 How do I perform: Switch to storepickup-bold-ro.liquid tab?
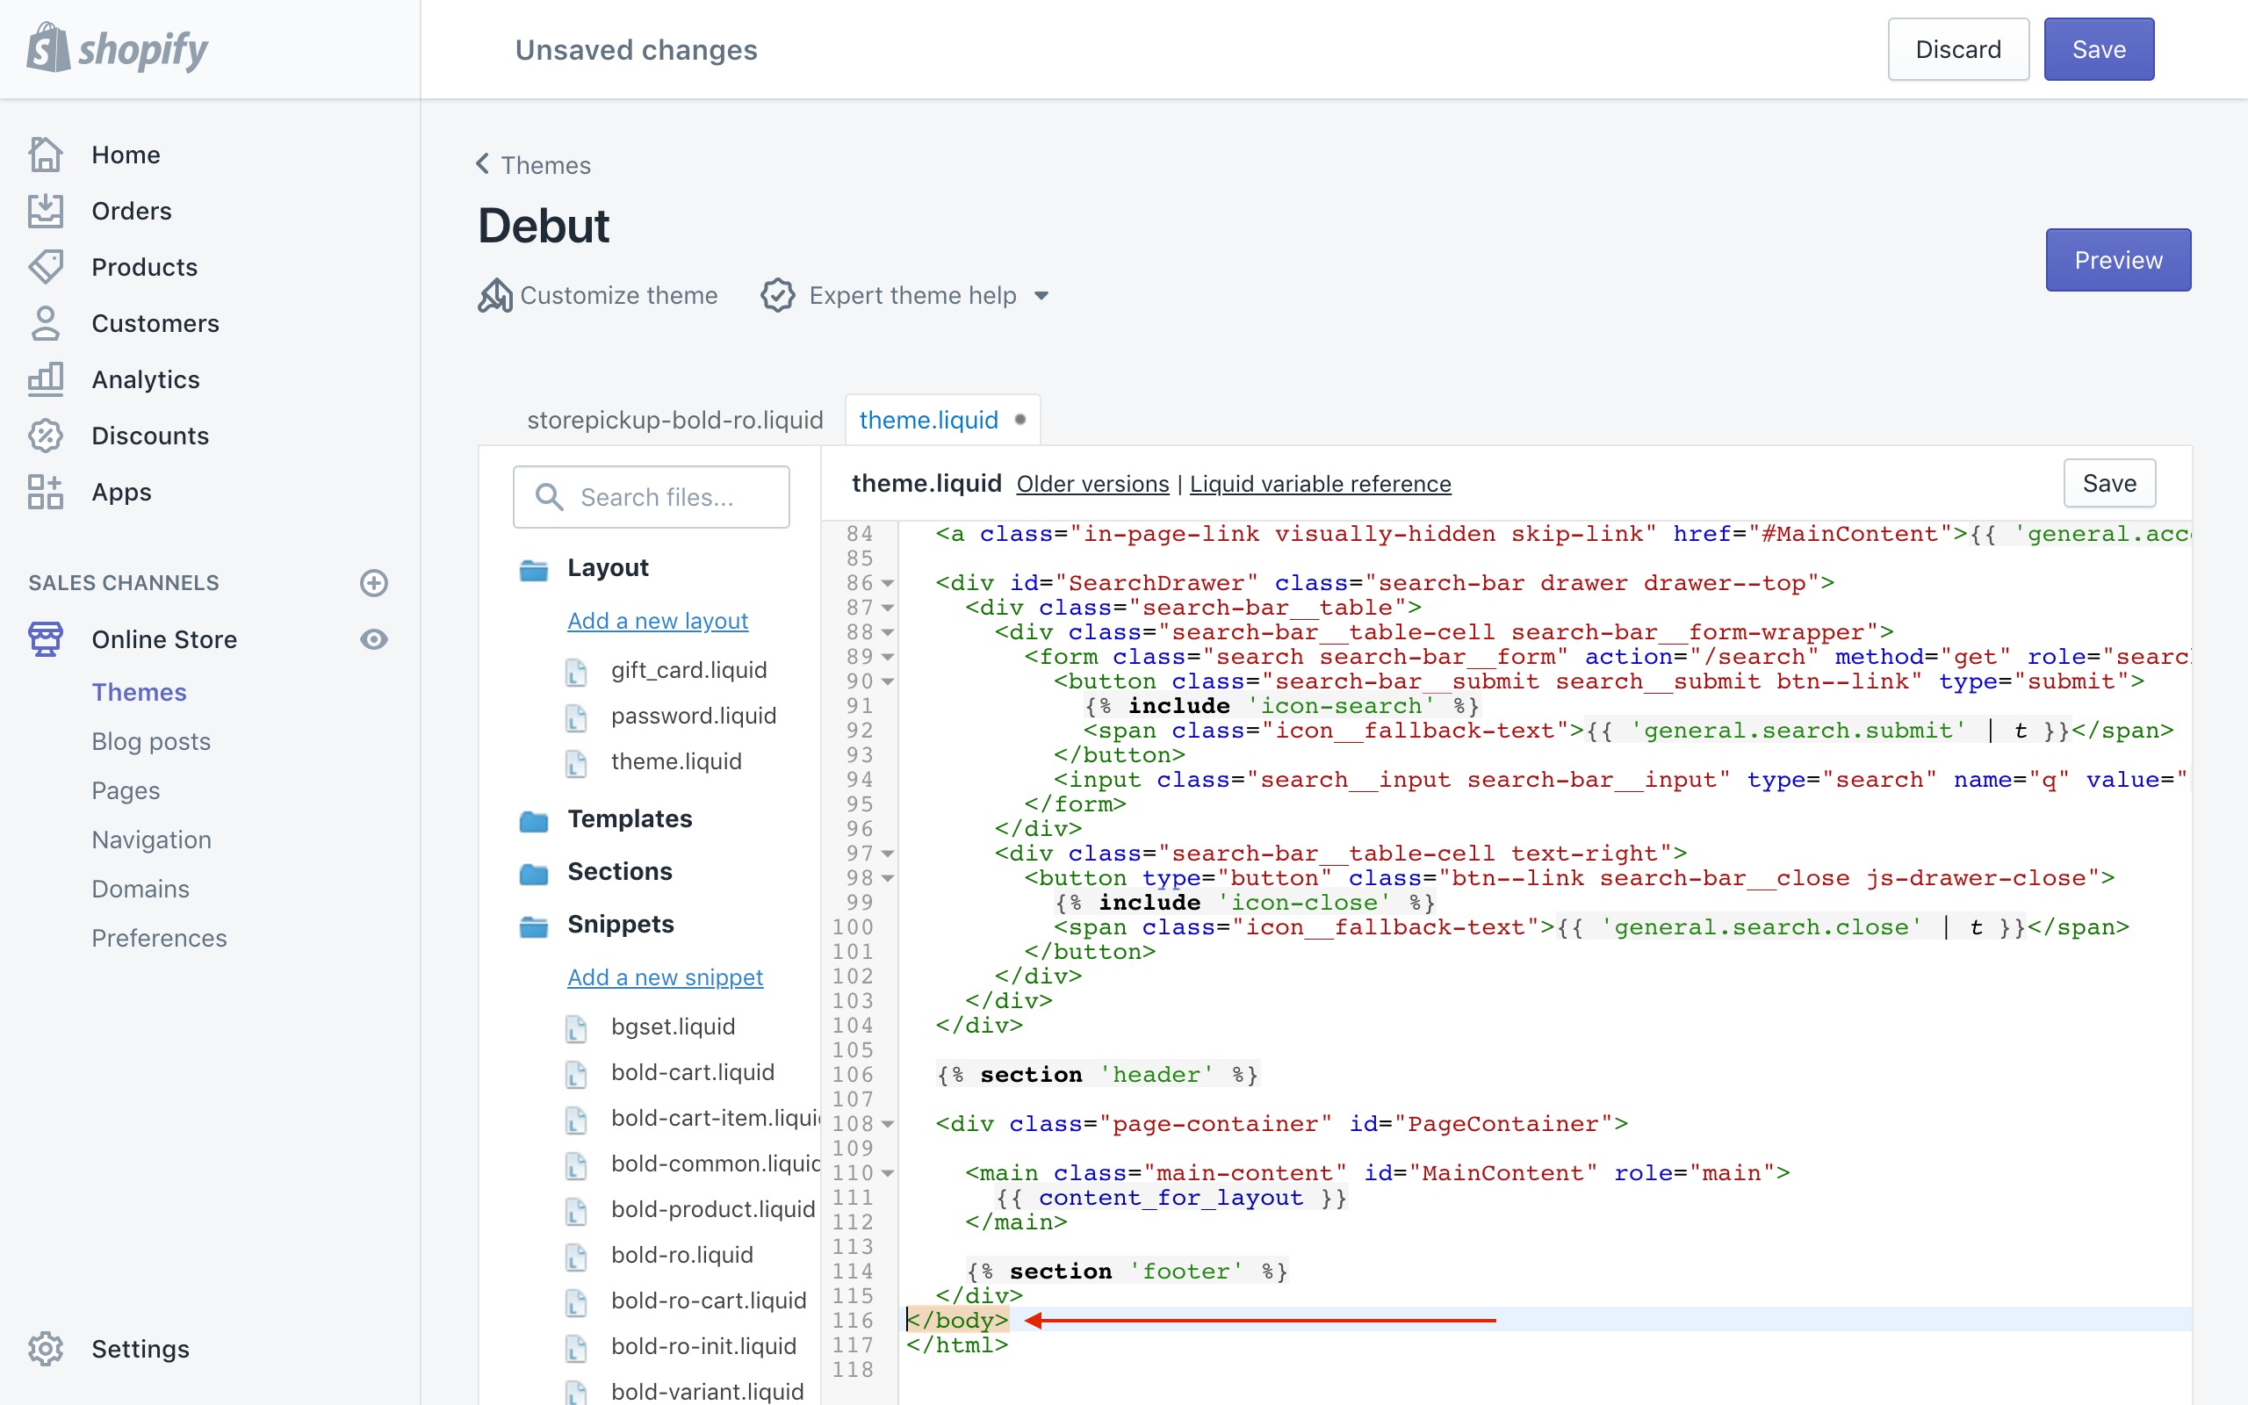point(674,420)
